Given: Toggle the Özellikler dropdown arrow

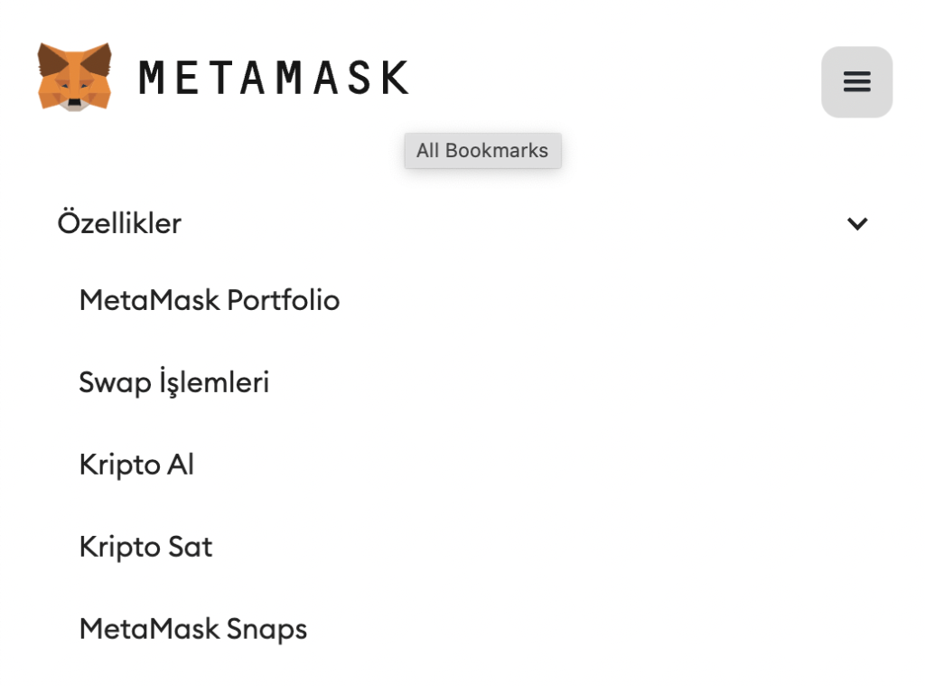Looking at the screenshot, I should (857, 223).
